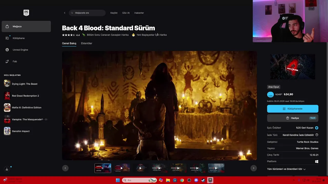
Task: Click the Ana Oyun badge
Action: pos(274,87)
